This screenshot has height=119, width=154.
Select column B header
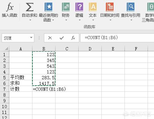(44, 49)
